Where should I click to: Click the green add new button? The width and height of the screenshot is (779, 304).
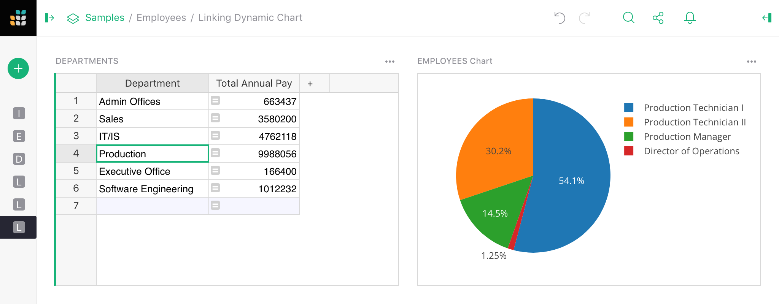click(18, 68)
